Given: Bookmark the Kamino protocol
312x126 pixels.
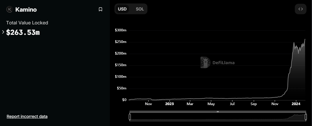Looking at the screenshot, I should (x=101, y=9).
